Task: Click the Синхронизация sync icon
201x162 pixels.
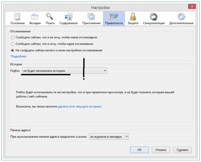Action: point(154,17)
